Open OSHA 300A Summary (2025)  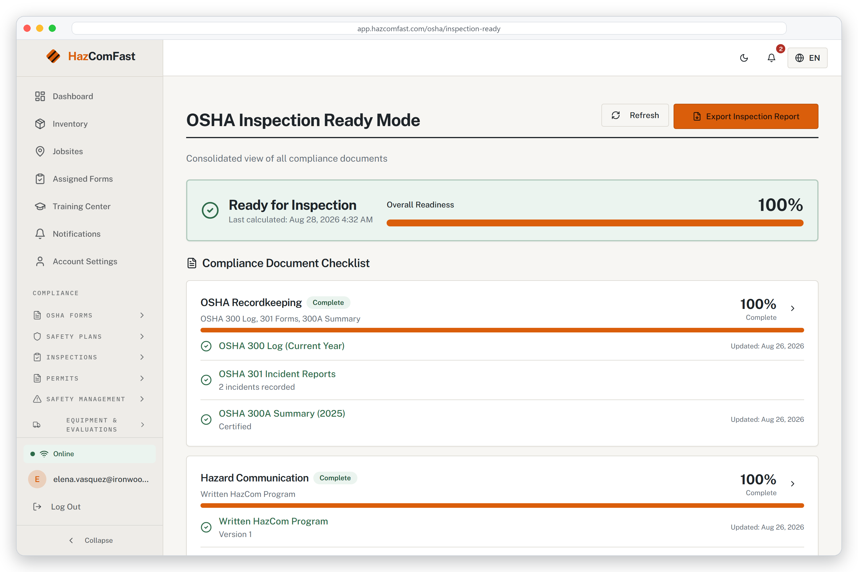[282, 413]
